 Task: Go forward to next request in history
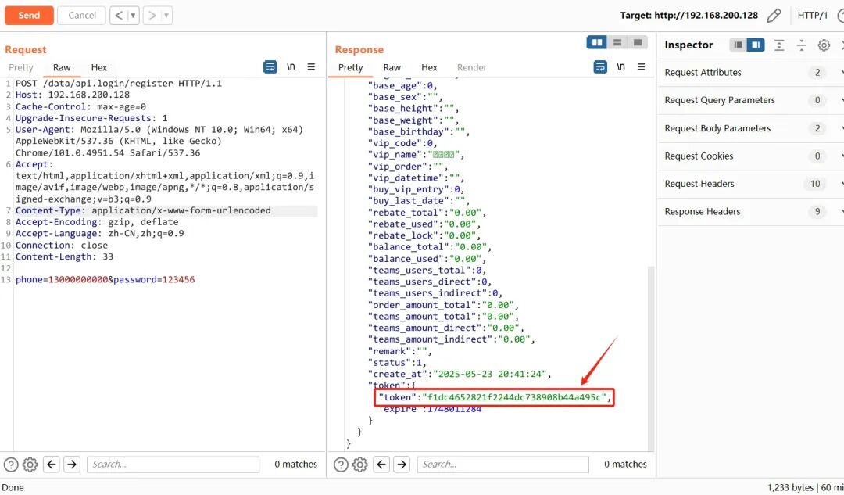(152, 15)
